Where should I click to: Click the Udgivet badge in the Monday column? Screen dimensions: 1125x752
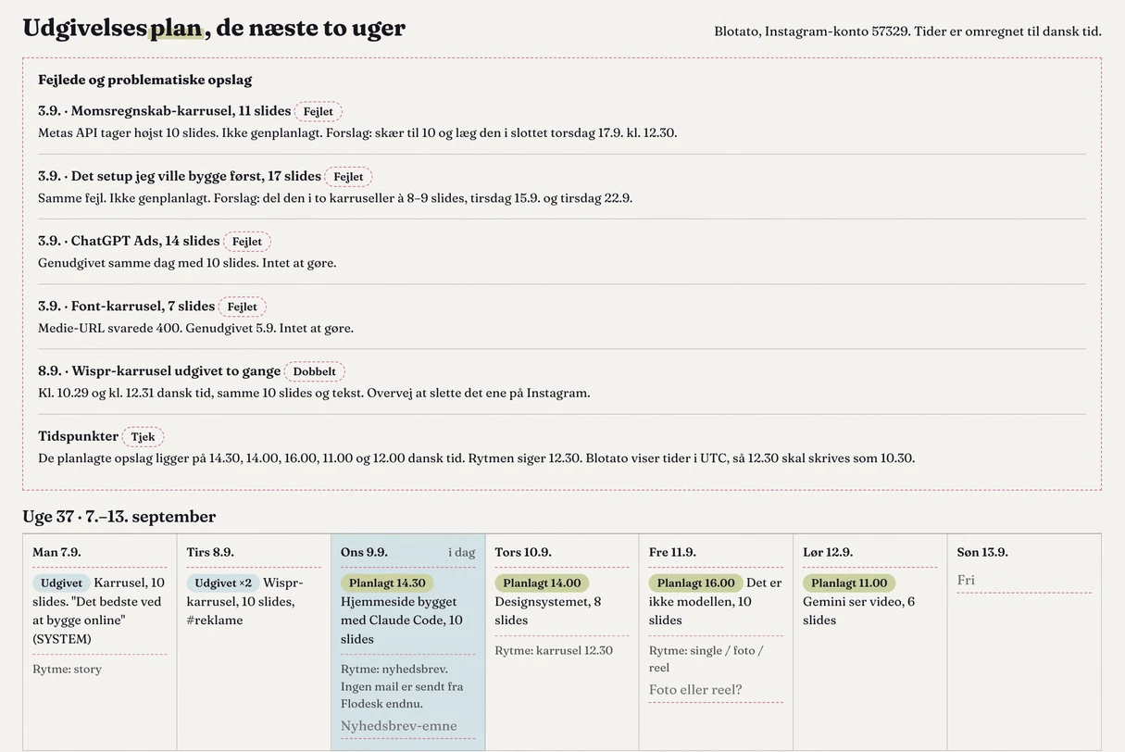coord(61,583)
